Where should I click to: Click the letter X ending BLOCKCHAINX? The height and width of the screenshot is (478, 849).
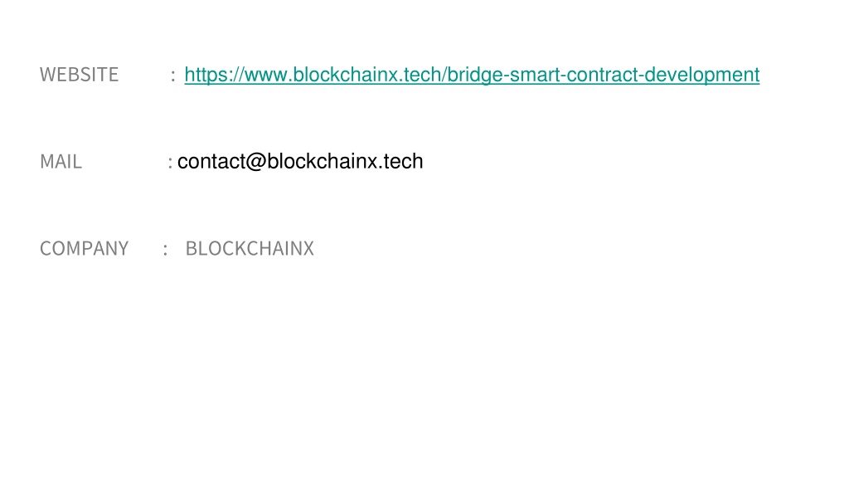[308, 248]
